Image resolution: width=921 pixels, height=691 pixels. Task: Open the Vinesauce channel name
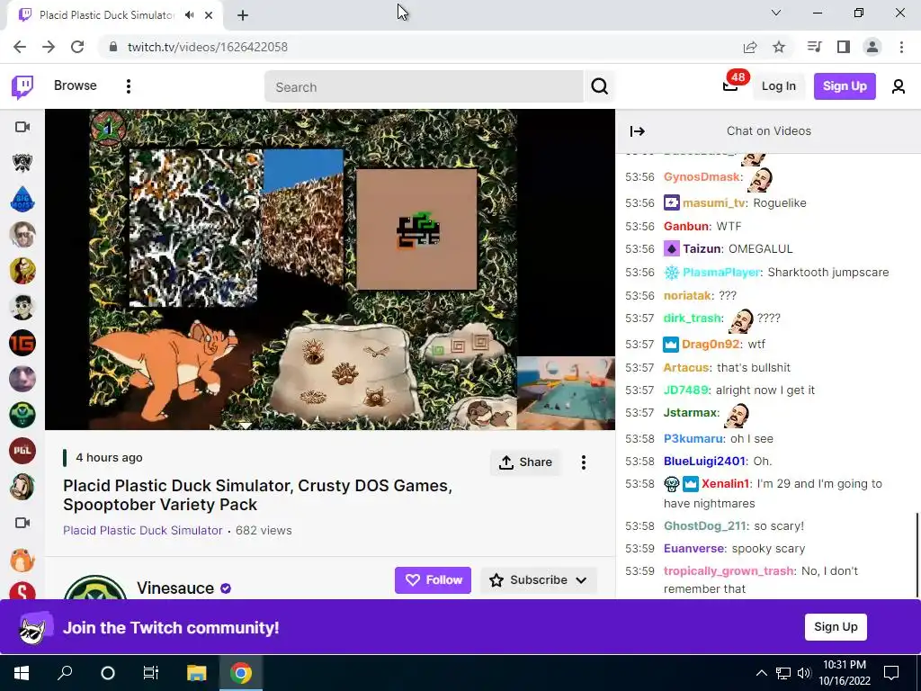175,588
